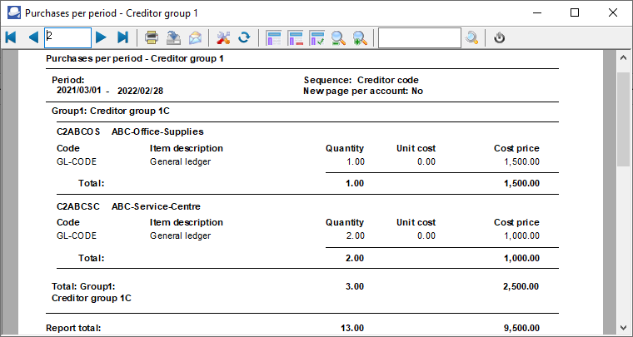Click the page layout icon with red bar
Image resolution: width=633 pixels, height=337 pixels.
(x=296, y=38)
